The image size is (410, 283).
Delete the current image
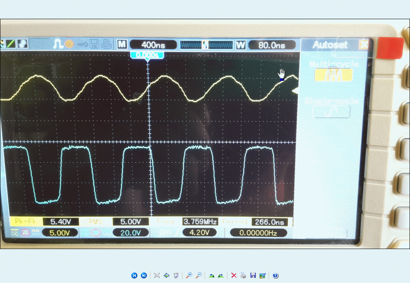234,275
